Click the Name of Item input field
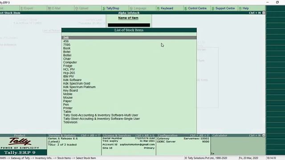This screenshot has height=160, width=285. pos(129,25)
